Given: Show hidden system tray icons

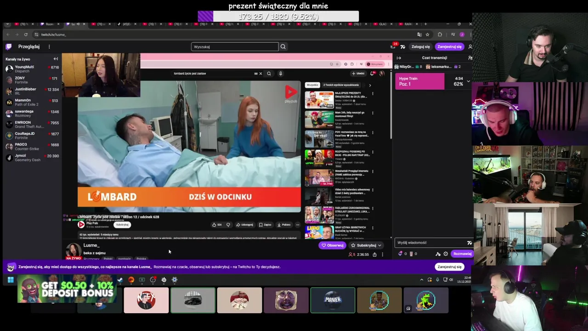Looking at the screenshot, I should (x=422, y=280).
